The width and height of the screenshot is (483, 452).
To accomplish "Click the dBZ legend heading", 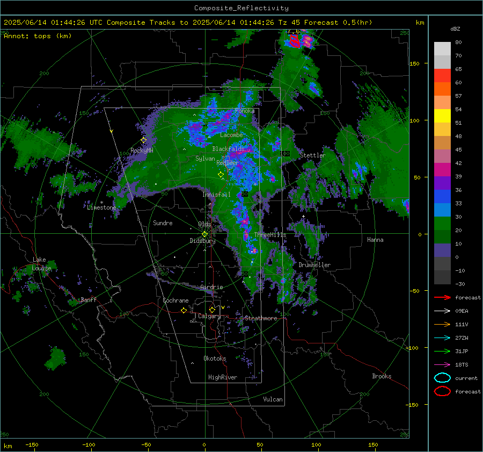I will [x=455, y=28].
